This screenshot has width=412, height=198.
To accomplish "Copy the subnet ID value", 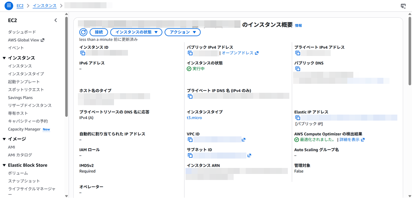I will coord(190,156).
